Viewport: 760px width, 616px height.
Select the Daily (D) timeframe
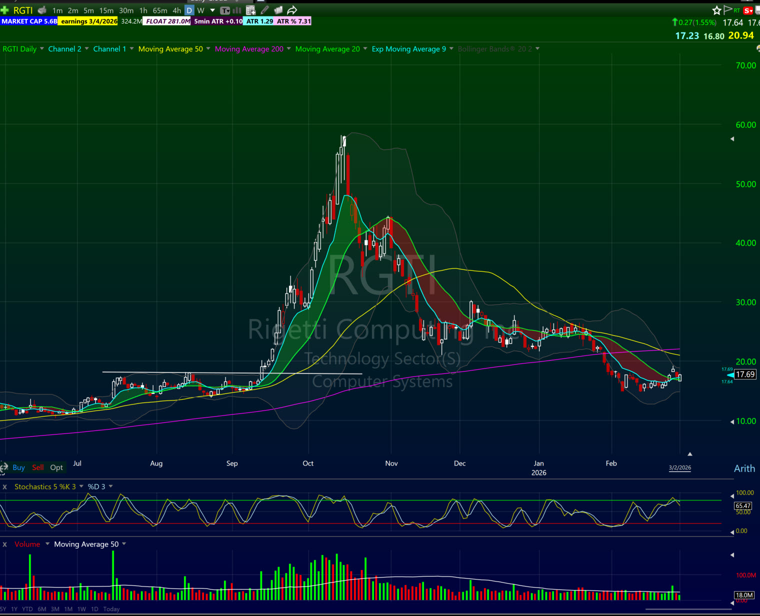(189, 10)
